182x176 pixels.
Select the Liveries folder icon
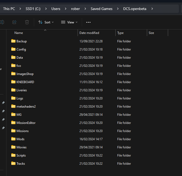pyautogui.click(x=13, y=90)
